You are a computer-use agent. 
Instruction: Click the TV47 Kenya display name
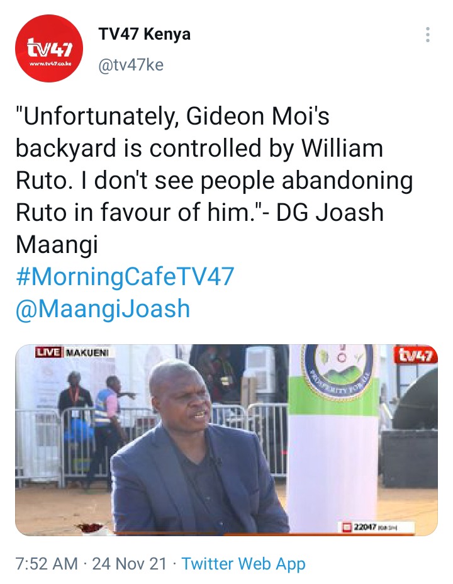coord(145,34)
